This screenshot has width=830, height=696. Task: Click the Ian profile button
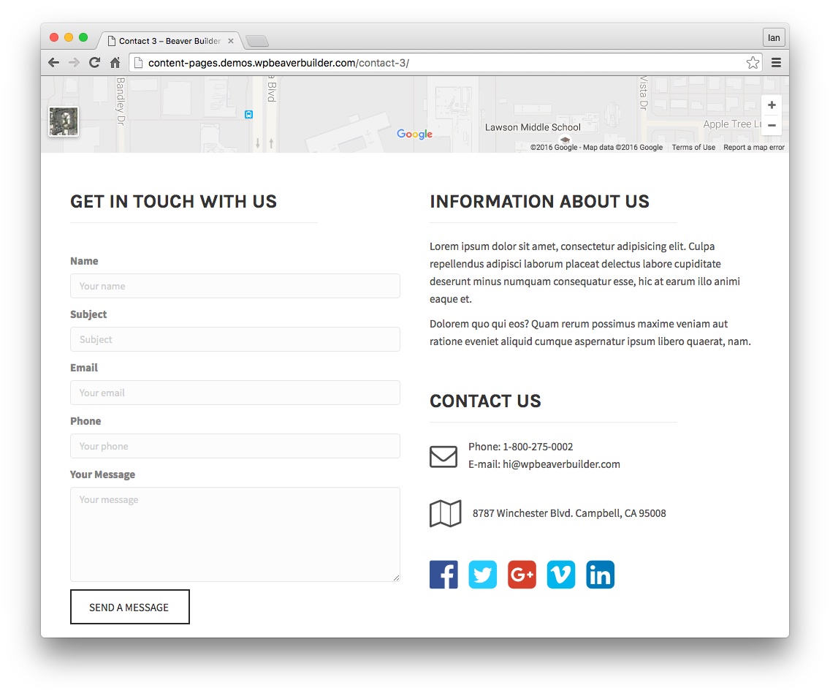774,37
